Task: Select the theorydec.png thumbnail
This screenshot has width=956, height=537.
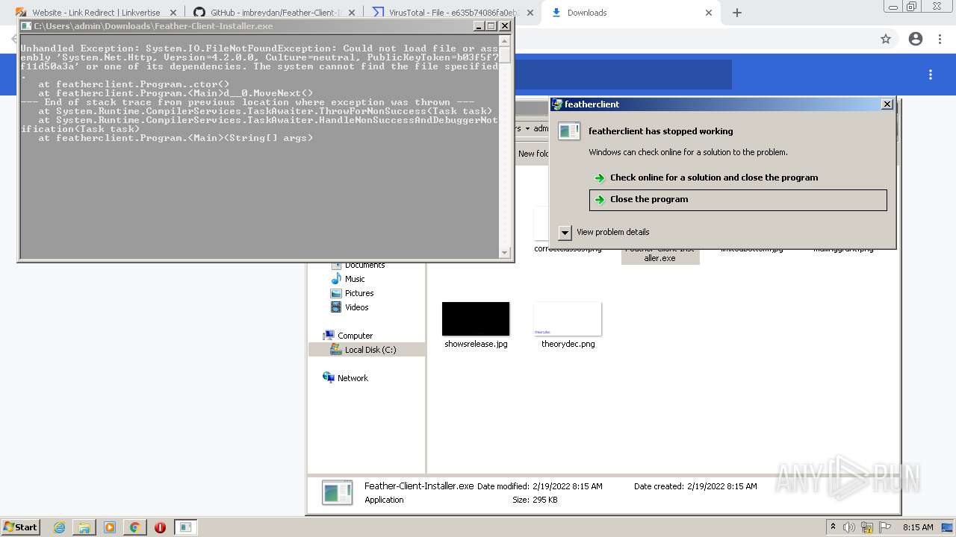Action: coord(568,318)
